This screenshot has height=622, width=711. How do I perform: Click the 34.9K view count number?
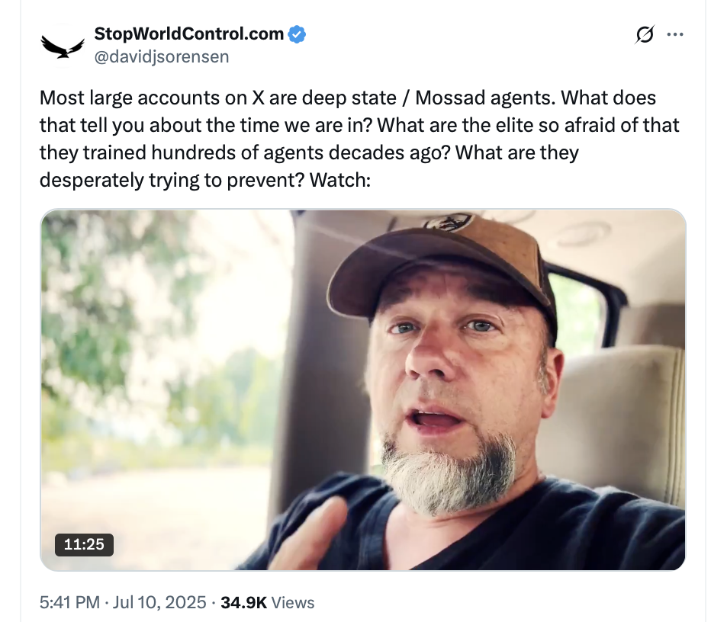pyautogui.click(x=243, y=602)
